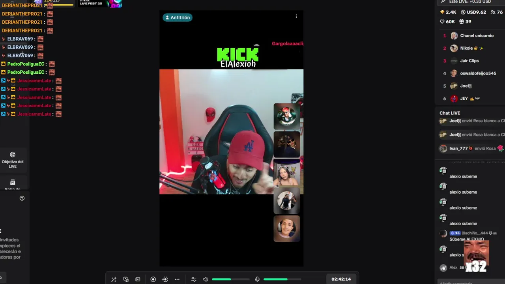Click the help question mark icon

(22, 198)
